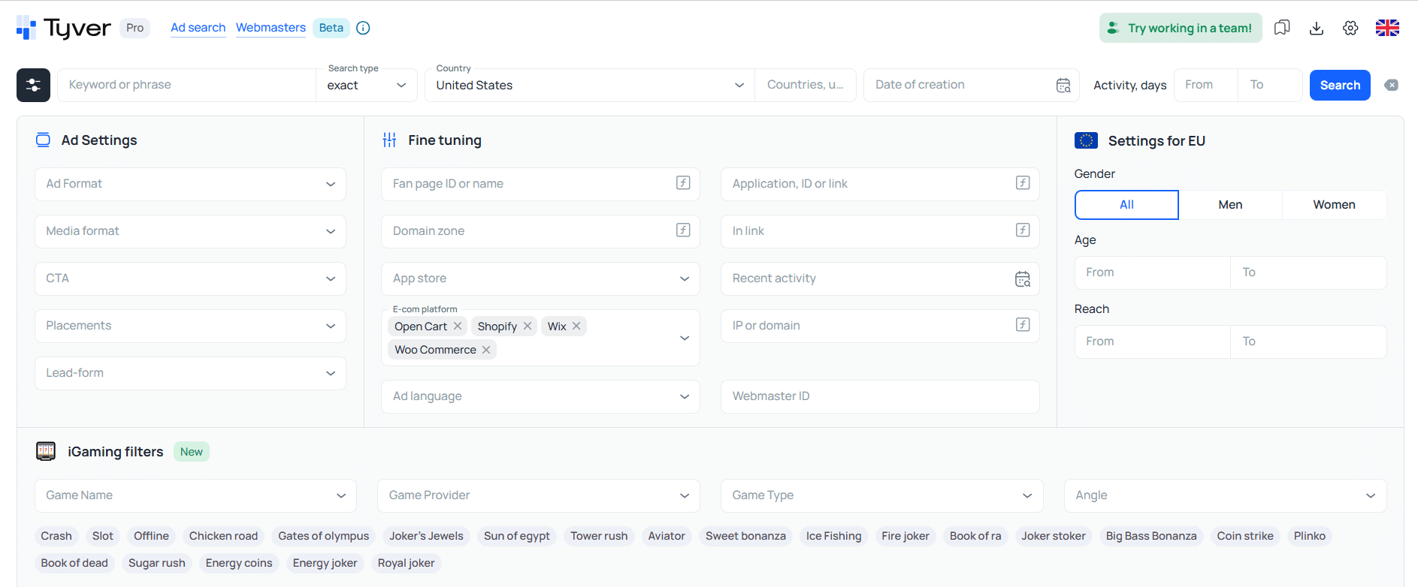This screenshot has width=1418, height=587.
Task: Click the Tyver logo
Action: [64, 28]
